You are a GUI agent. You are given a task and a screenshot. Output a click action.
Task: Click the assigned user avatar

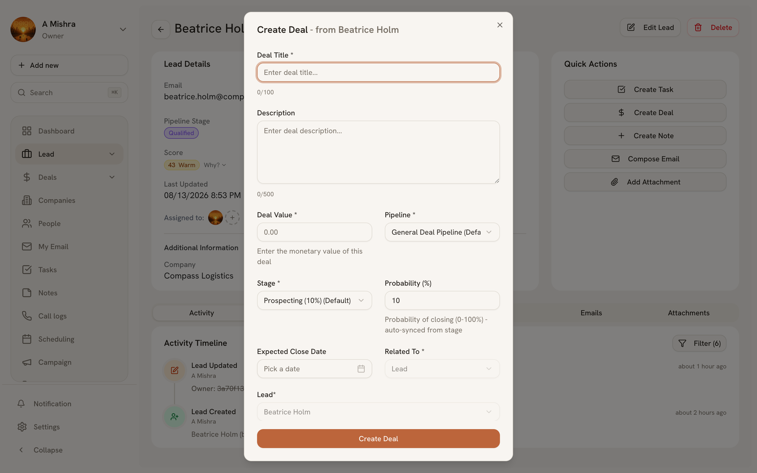[x=215, y=218]
